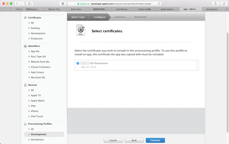Click the Cancel button

click(x=113, y=140)
